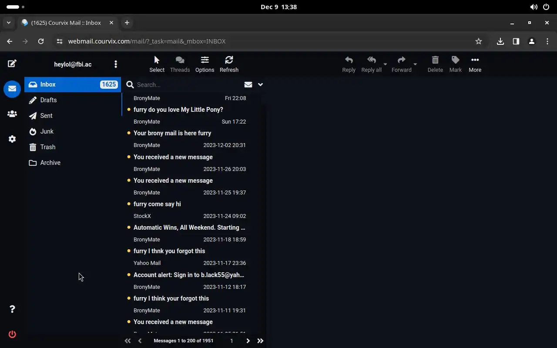Click the Reply toolbar button
Viewport: 557px width, 348px height.
349,64
